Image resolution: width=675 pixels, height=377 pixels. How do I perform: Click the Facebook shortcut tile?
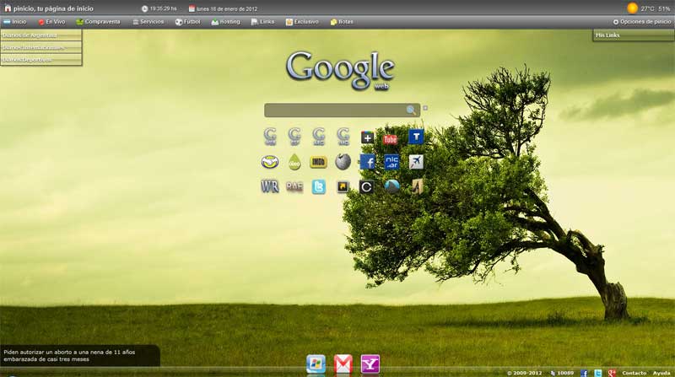point(367,162)
